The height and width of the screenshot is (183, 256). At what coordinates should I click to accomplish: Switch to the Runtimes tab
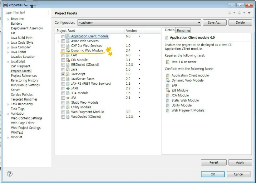[x=184, y=30]
